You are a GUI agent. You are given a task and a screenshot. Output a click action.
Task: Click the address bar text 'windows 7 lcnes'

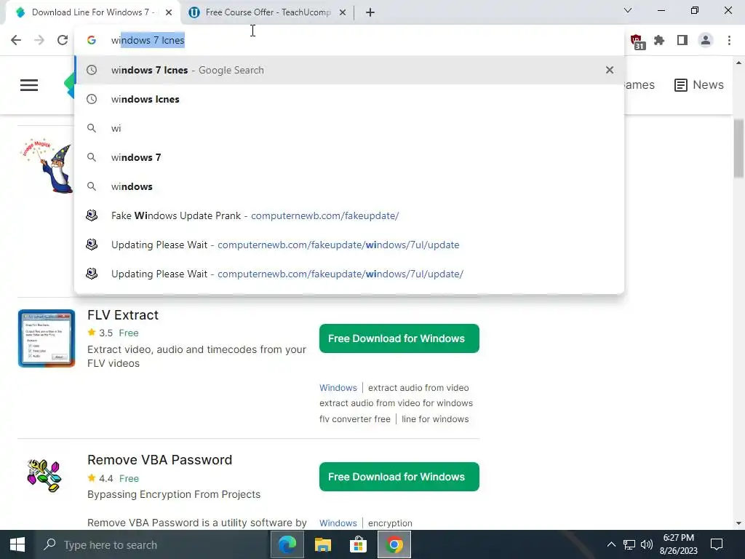click(148, 41)
